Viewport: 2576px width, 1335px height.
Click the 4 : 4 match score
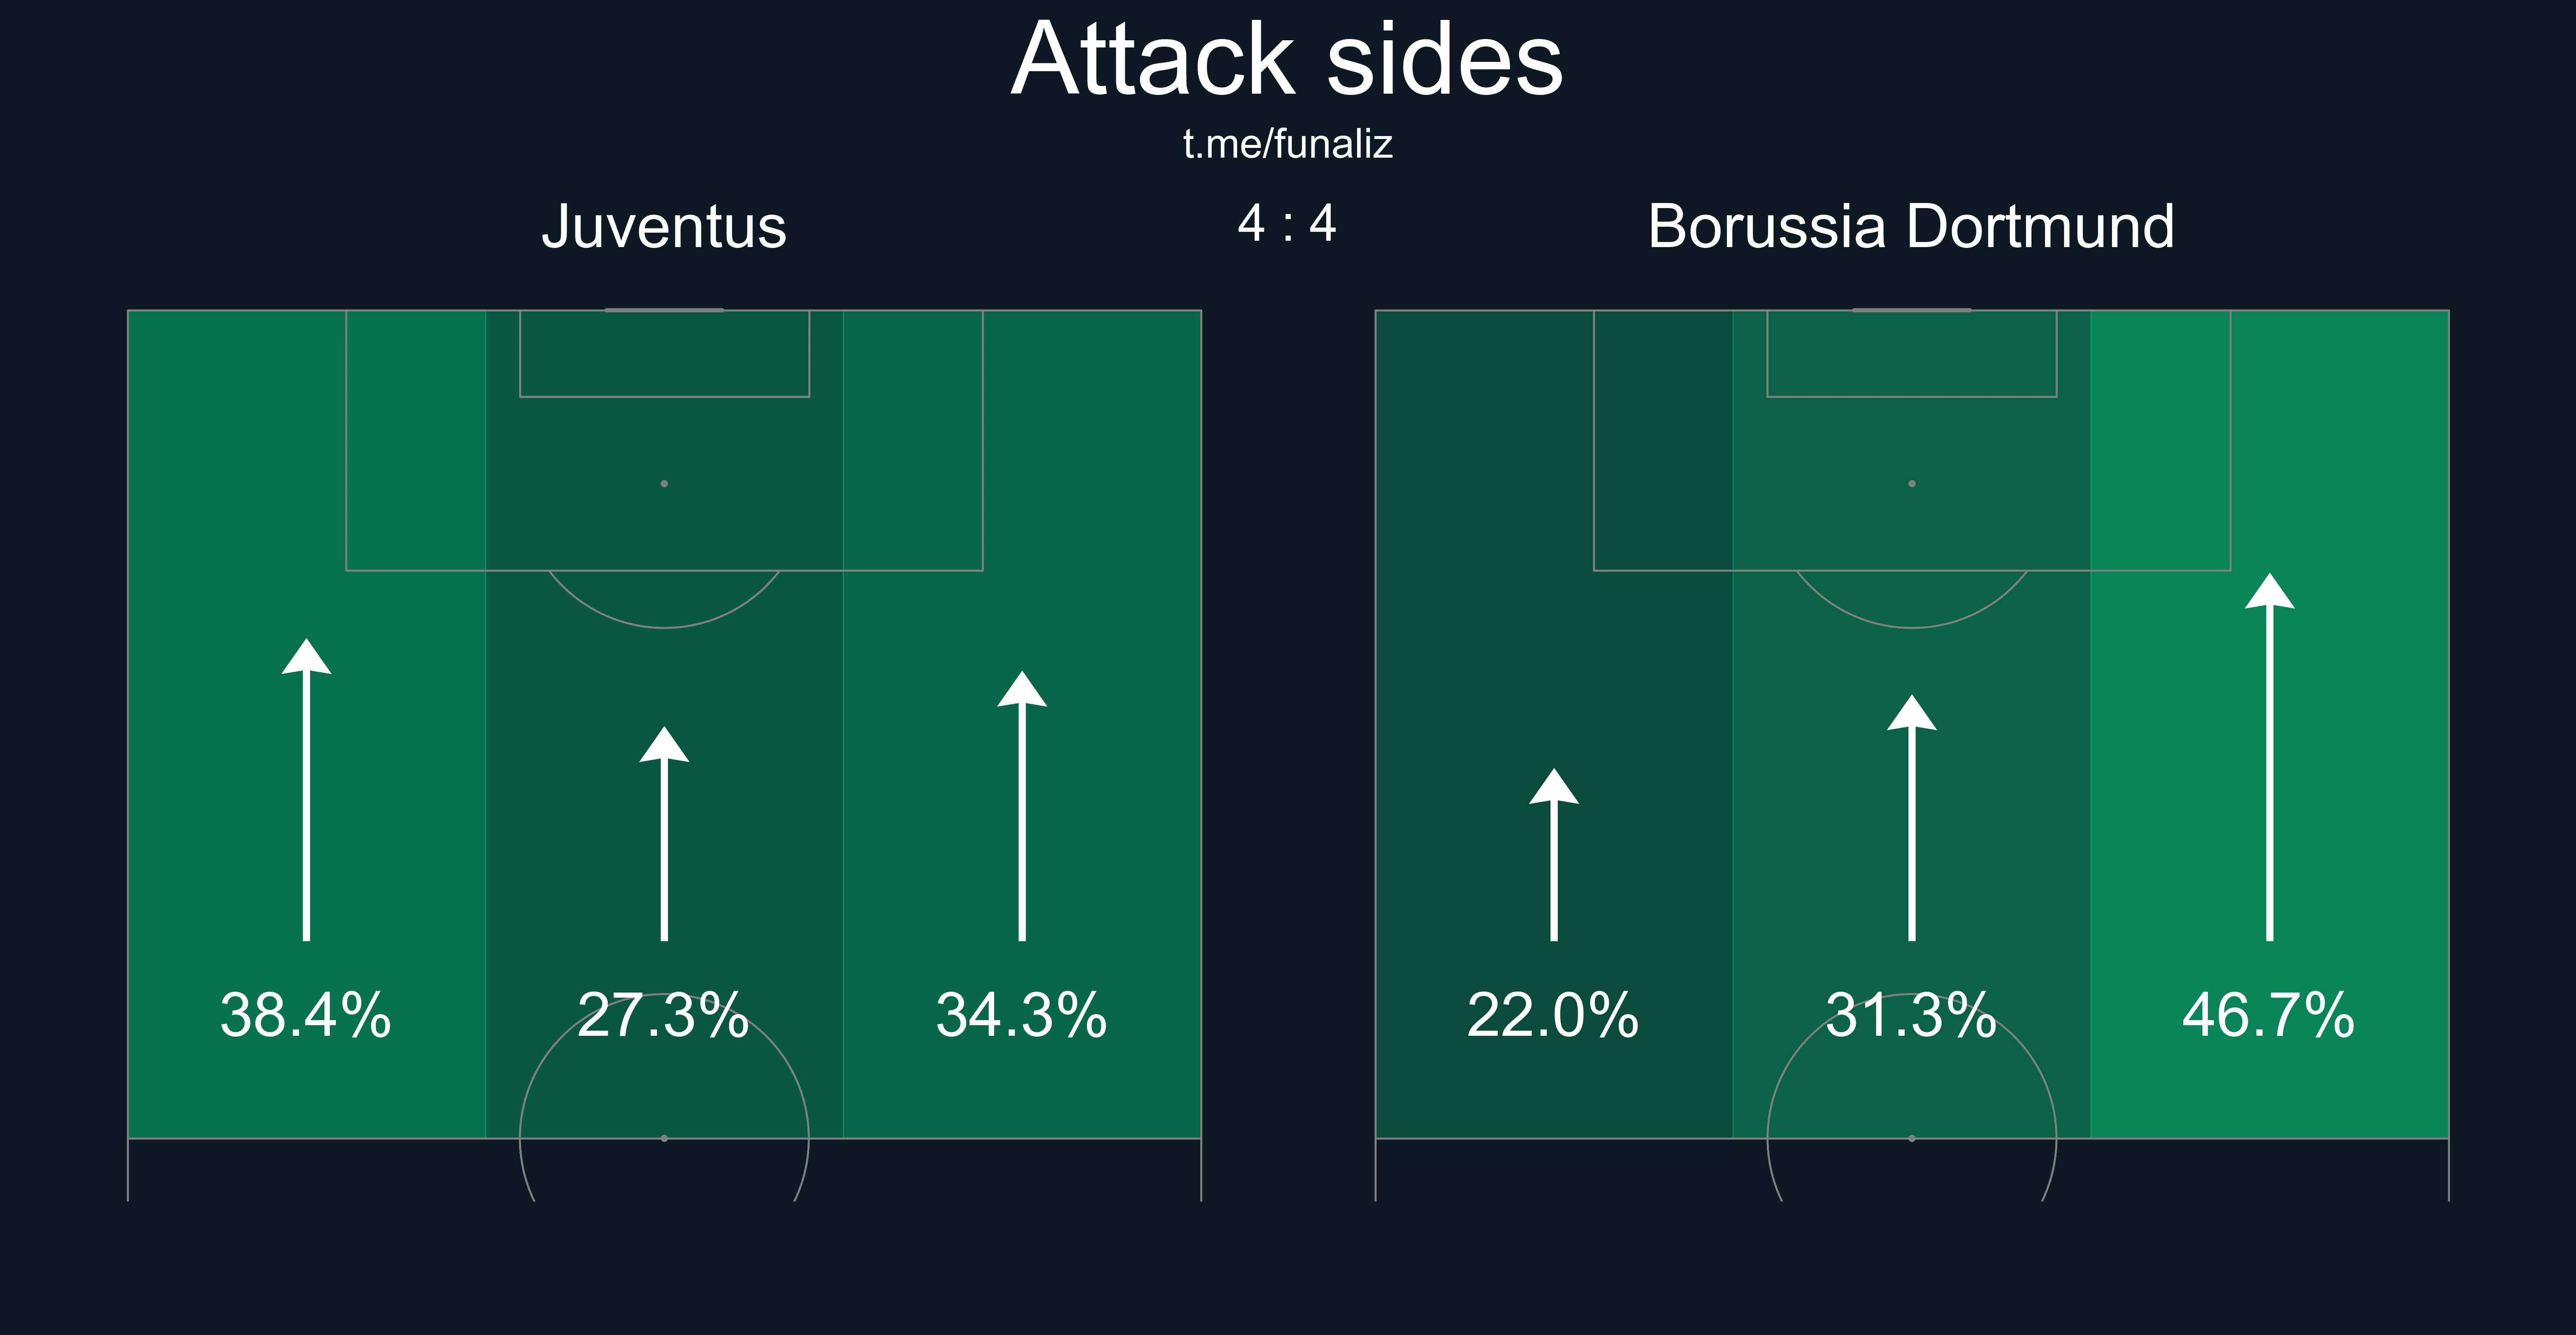(x=1287, y=223)
